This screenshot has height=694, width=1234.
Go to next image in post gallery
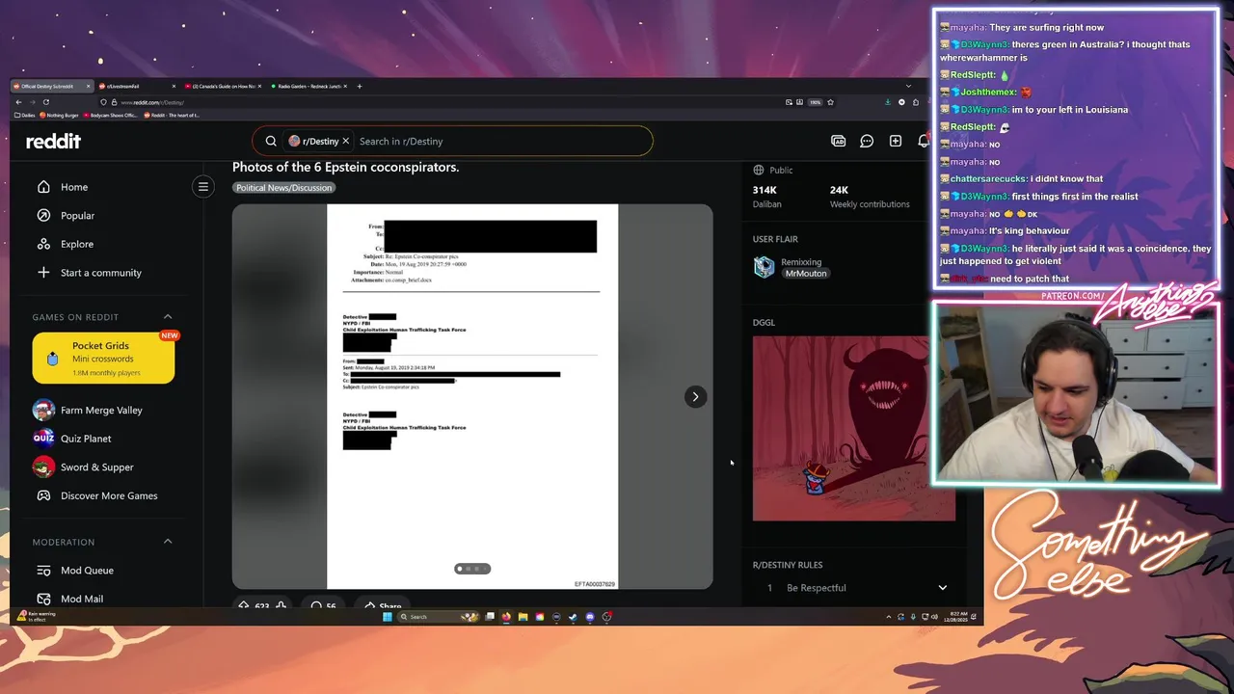(x=695, y=396)
